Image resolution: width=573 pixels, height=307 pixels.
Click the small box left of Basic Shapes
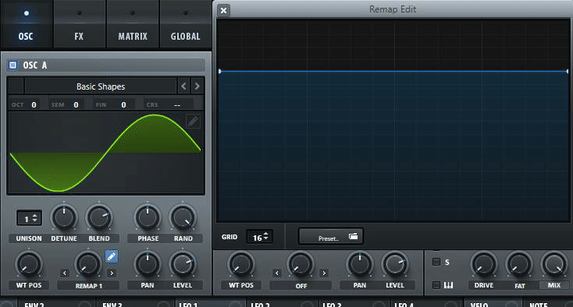[x=16, y=86]
